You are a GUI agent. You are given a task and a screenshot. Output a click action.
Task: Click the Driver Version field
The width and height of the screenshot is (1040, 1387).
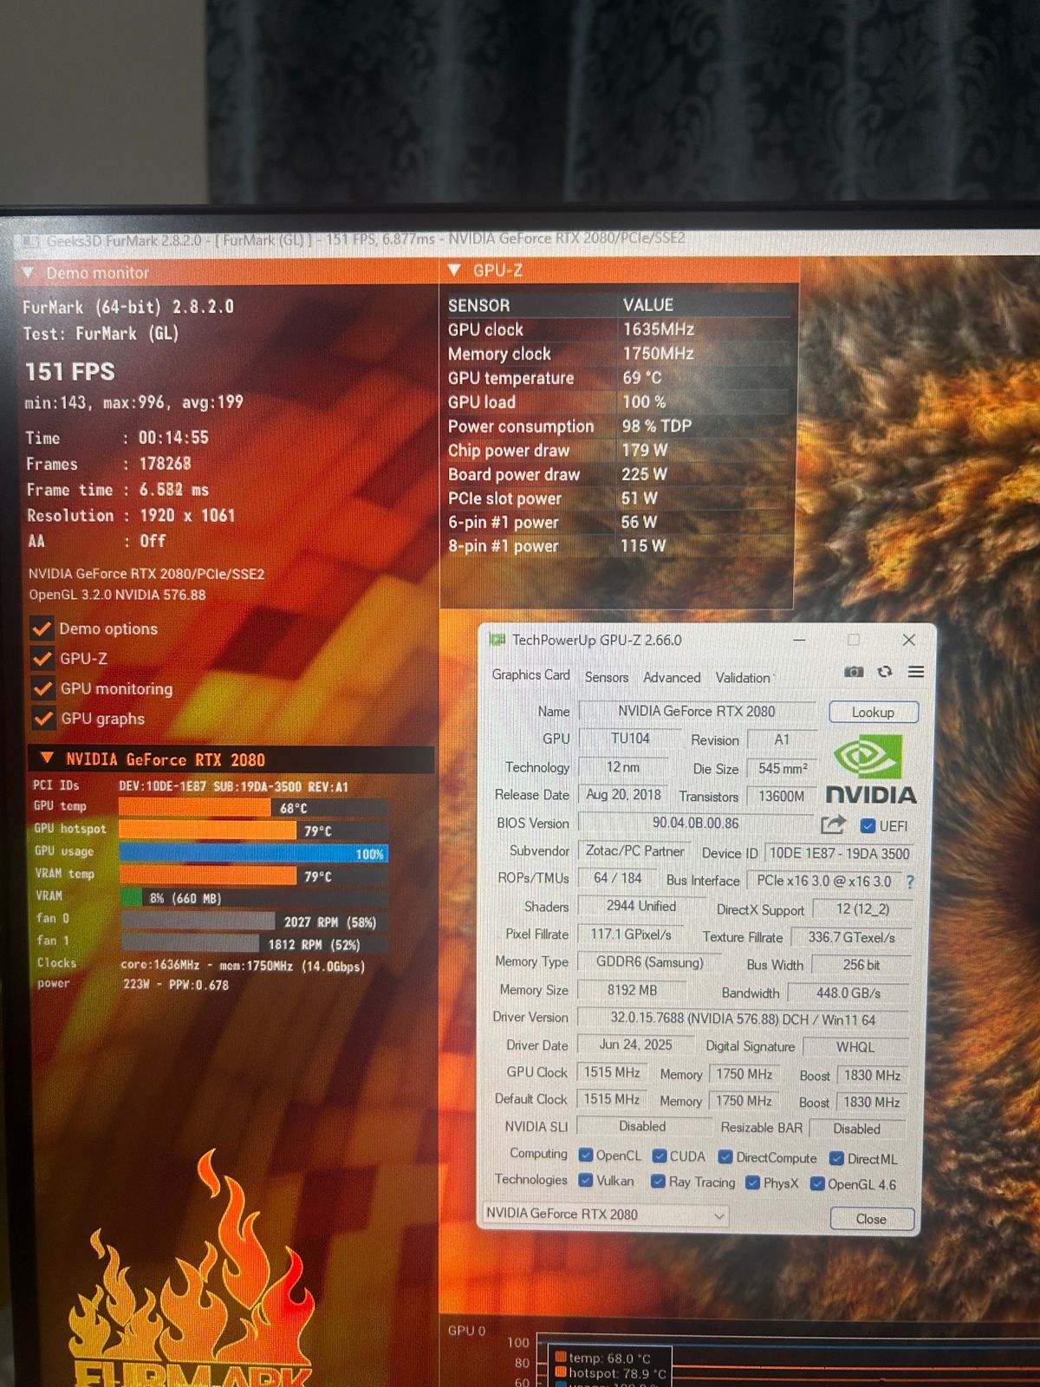(743, 1019)
